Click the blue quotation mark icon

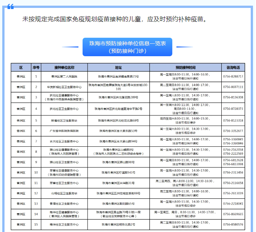[x=11, y=6]
